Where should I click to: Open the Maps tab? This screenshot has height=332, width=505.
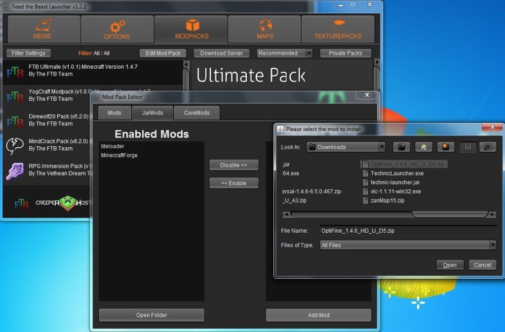point(265,29)
